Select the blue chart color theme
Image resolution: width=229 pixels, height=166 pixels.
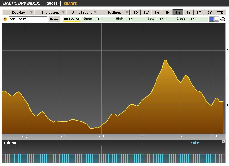click(x=212, y=19)
